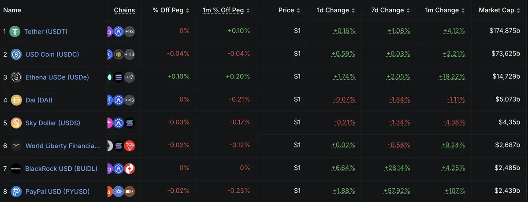Expand the +113 chains badge for USDC

pyautogui.click(x=130, y=54)
